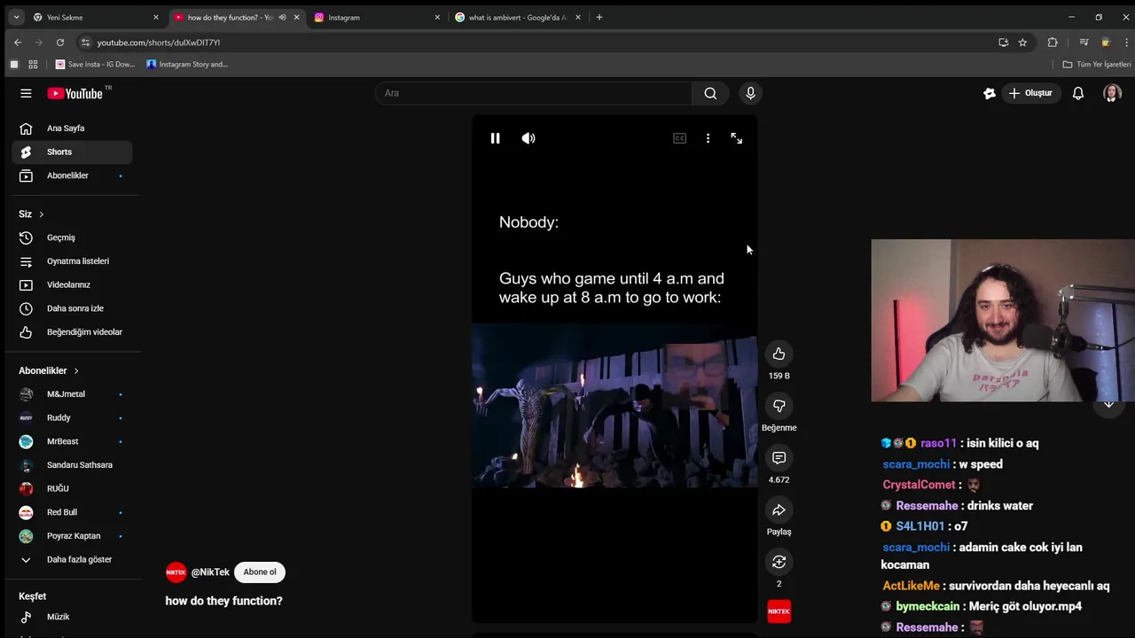This screenshot has height=638, width=1135.
Task: Open the Chrome three-dot menu
Action: click(1127, 43)
